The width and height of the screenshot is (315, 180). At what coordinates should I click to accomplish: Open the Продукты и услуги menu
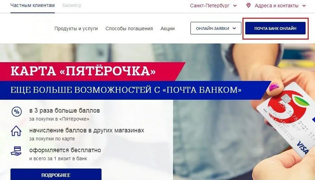point(76,28)
